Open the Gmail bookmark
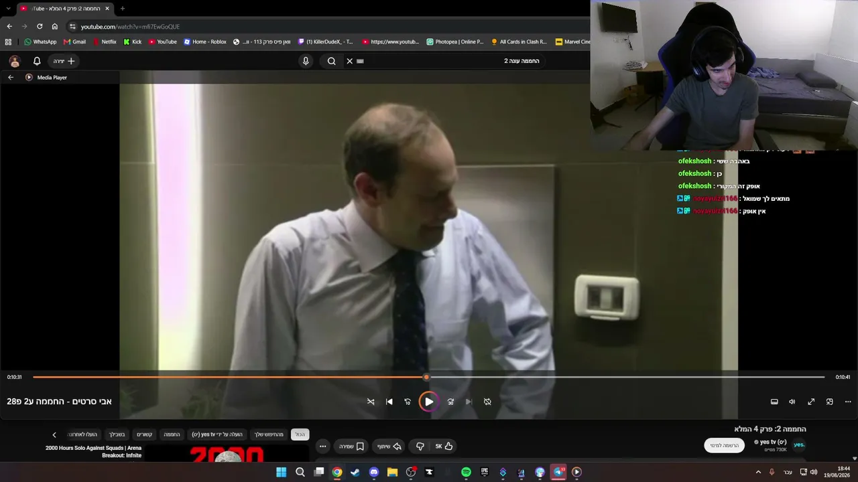The height and width of the screenshot is (482, 858). coord(74,42)
